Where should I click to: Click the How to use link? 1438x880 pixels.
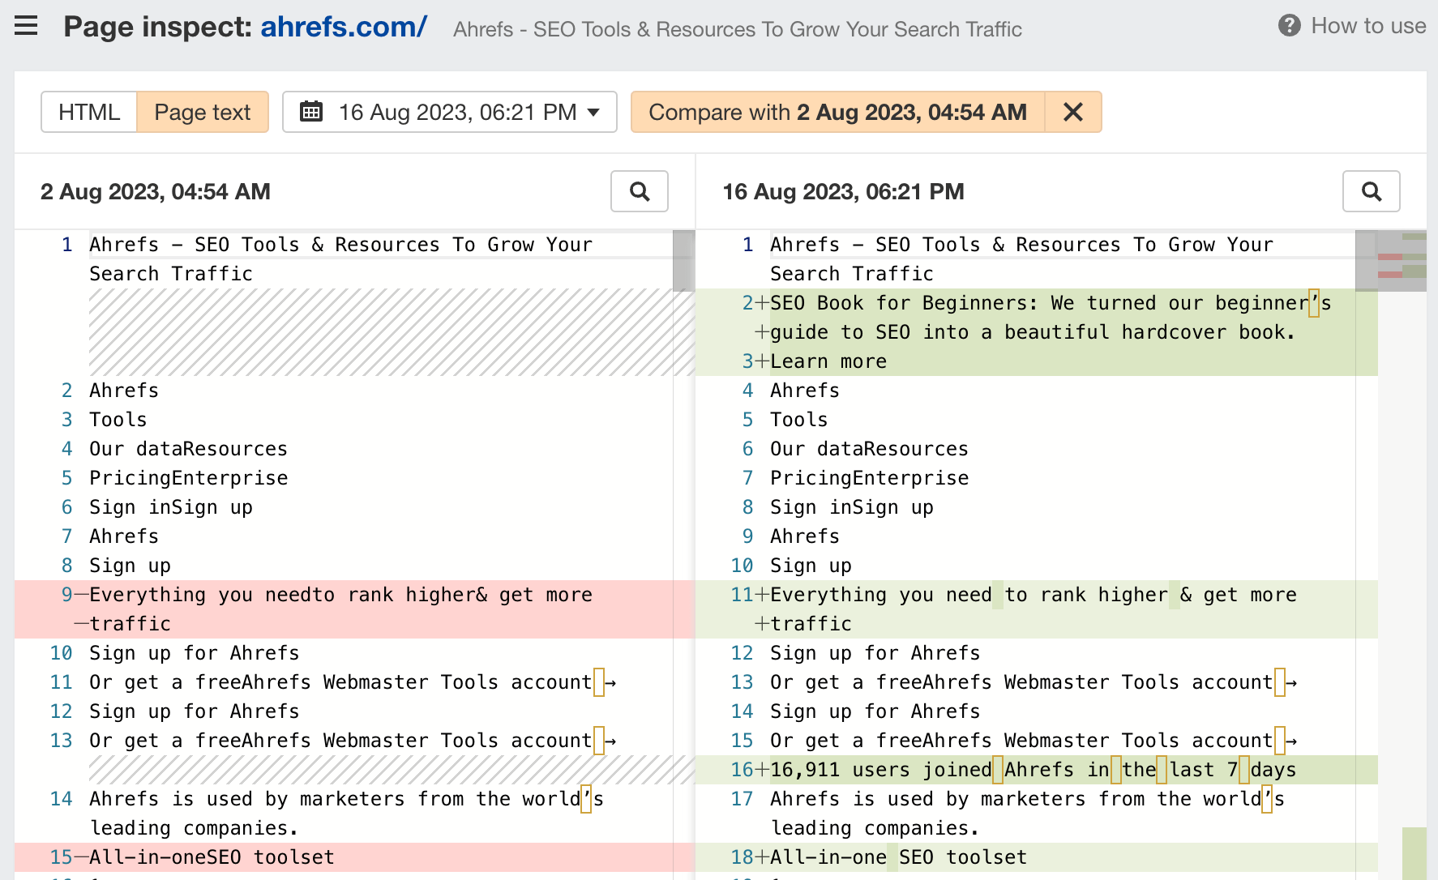(1368, 26)
